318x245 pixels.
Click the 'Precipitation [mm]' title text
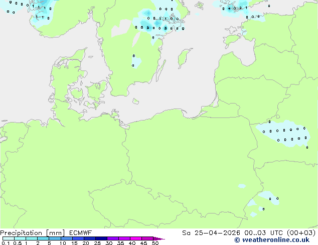32,233
